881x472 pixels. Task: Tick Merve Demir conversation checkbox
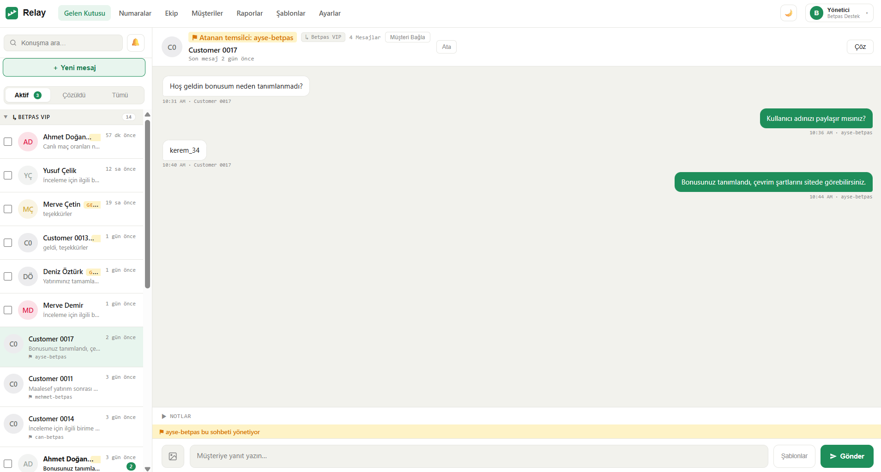point(8,310)
